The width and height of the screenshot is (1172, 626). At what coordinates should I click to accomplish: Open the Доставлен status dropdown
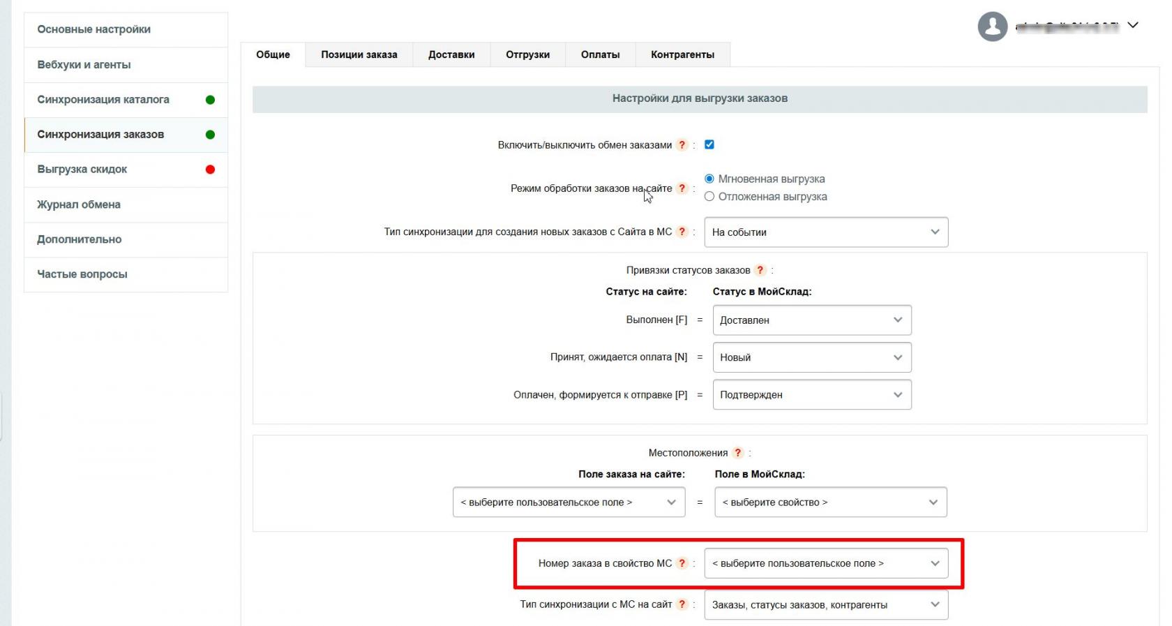point(812,320)
